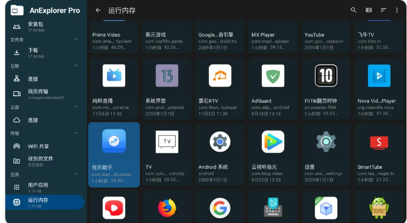Open 网页传输 in sidebar
Viewport: 407px width, 223px height.
[x=45, y=94]
